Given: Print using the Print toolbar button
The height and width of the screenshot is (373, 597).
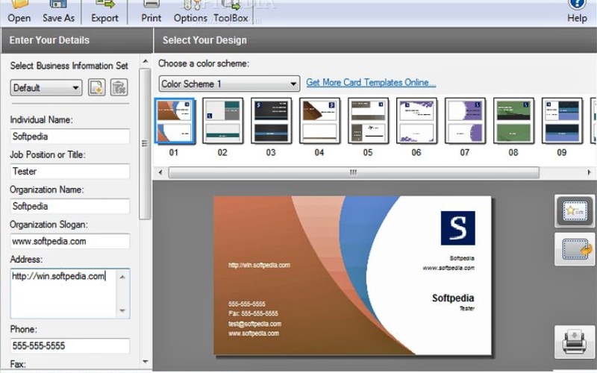Looking at the screenshot, I should click(151, 12).
